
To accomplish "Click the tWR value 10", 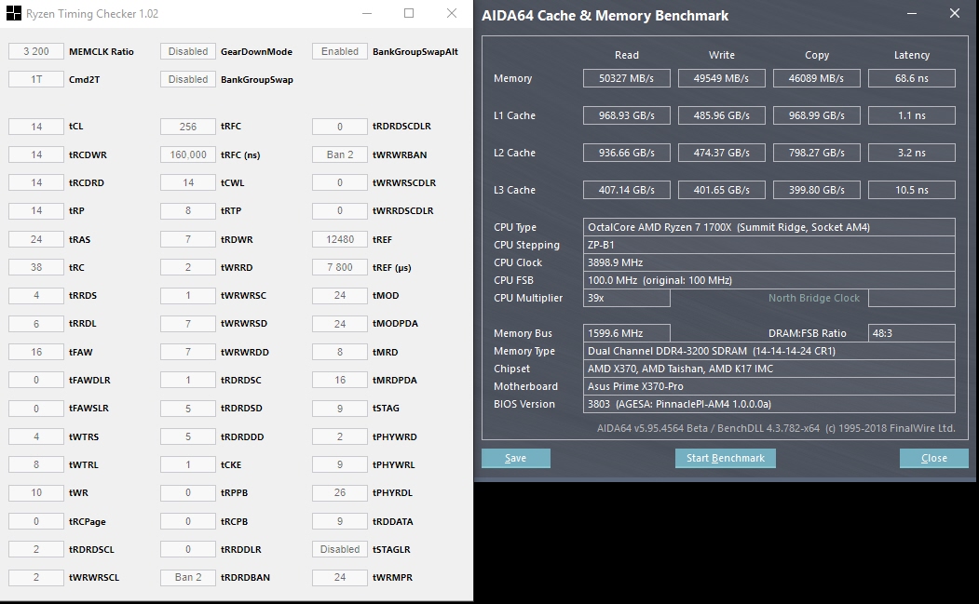I will click(36, 492).
